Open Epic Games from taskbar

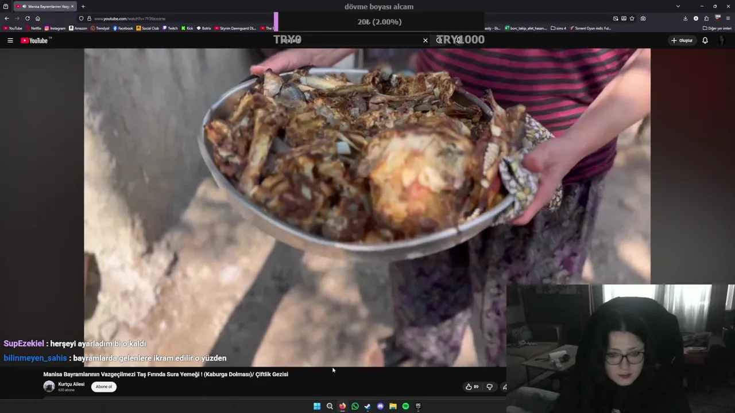coord(418,406)
